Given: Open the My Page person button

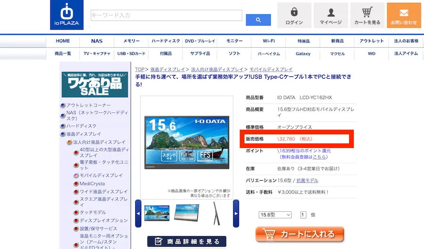Looking at the screenshot, I should coord(331,16).
